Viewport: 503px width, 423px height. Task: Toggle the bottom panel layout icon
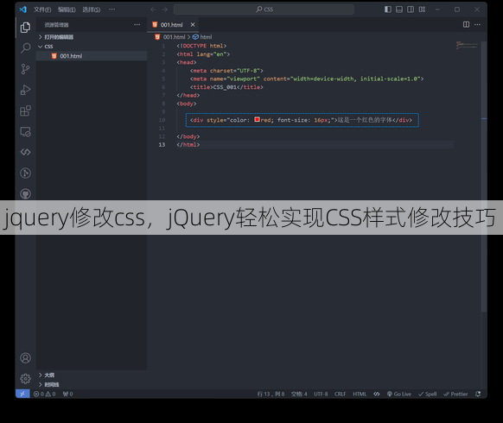pos(399,9)
